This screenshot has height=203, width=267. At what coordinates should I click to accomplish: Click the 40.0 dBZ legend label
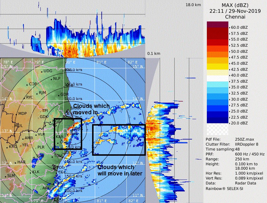point(239,75)
